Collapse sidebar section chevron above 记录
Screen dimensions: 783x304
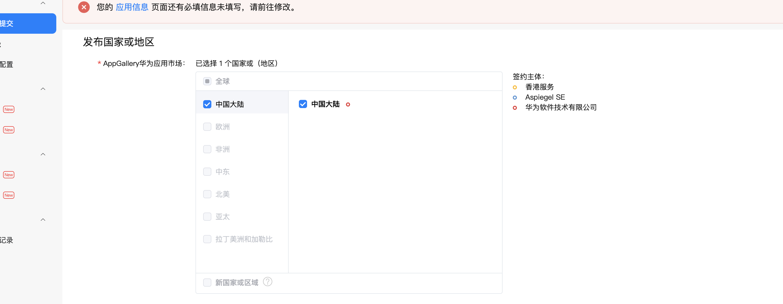43,220
